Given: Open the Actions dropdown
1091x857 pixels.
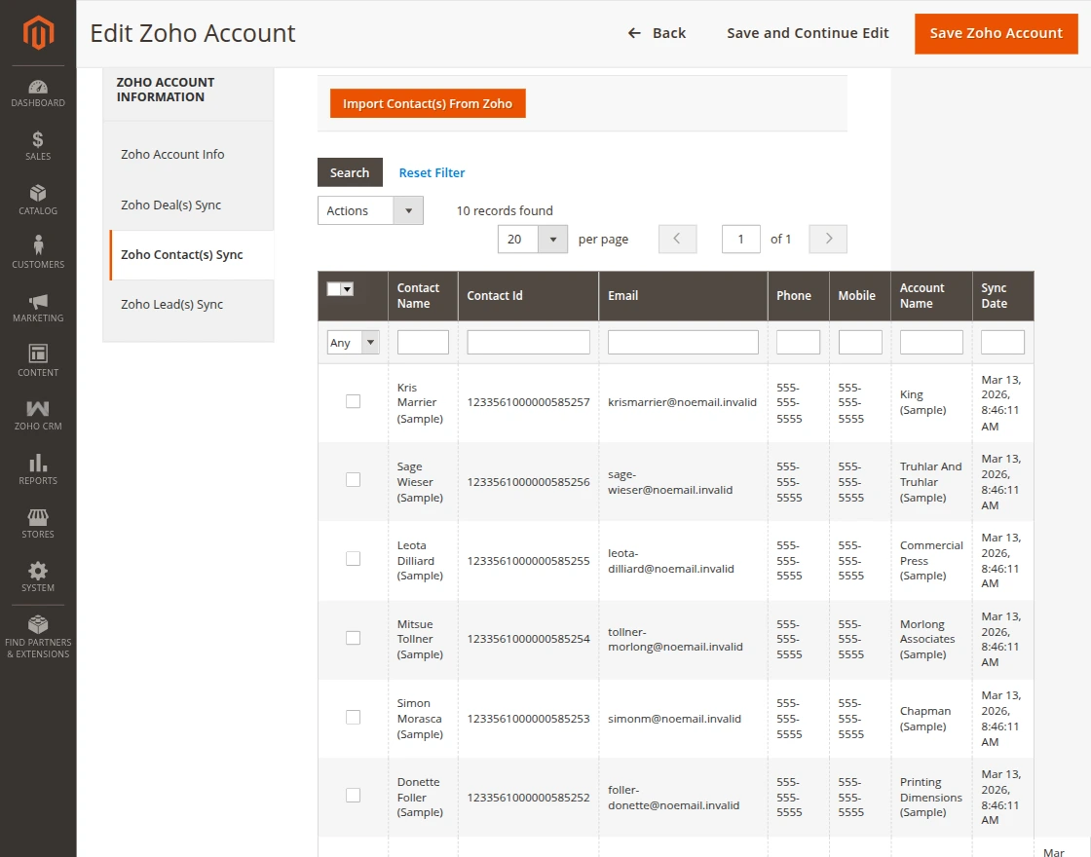Looking at the screenshot, I should click(x=370, y=210).
